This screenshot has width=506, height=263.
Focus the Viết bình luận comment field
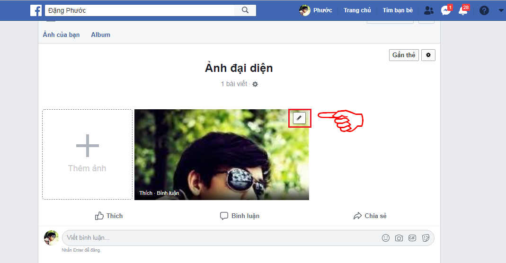248,238
